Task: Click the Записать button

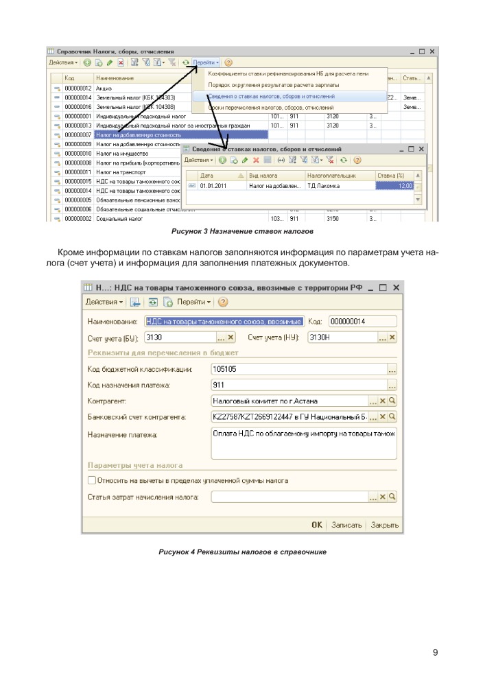Action: 346,525
